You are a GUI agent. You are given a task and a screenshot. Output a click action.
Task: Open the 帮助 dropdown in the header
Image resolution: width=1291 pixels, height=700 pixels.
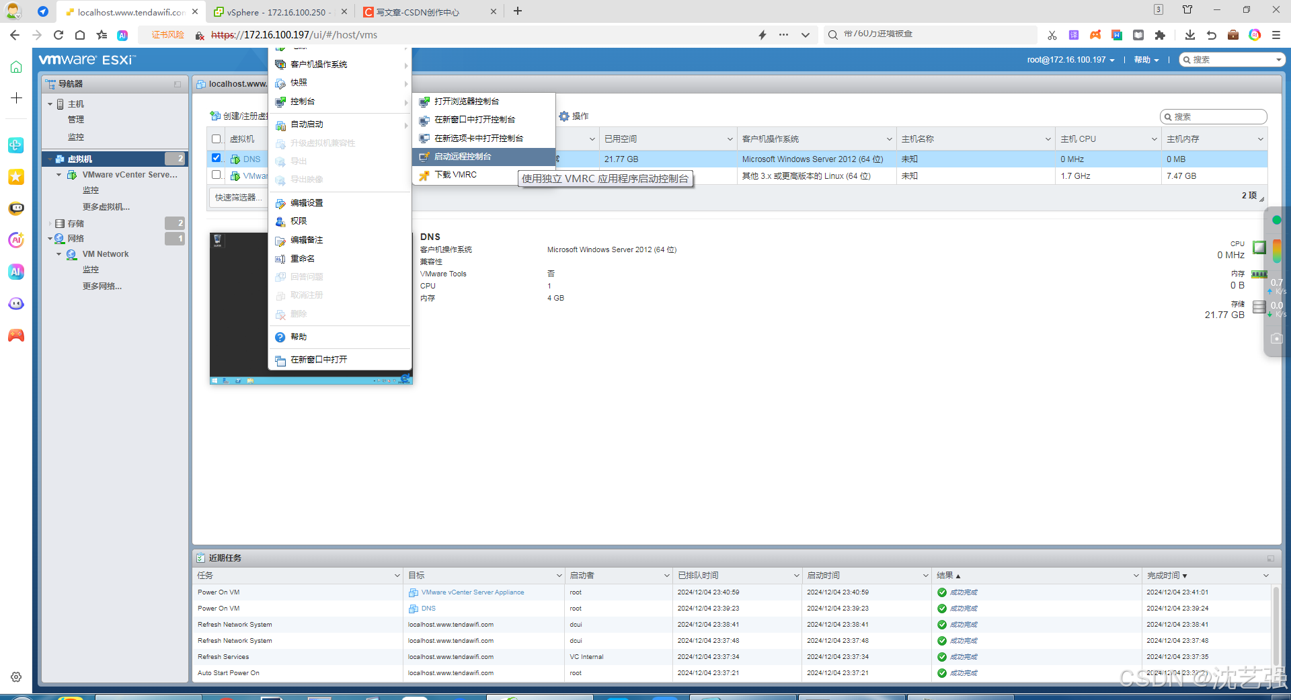(1146, 60)
